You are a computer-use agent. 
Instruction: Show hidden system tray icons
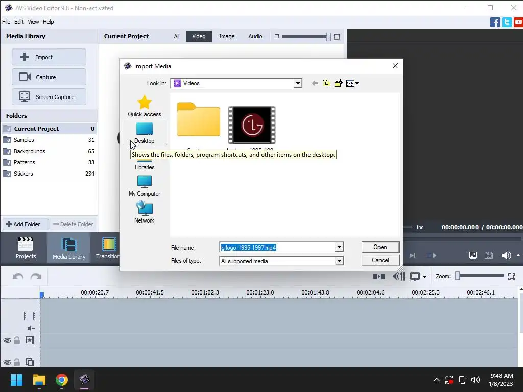tap(436, 380)
